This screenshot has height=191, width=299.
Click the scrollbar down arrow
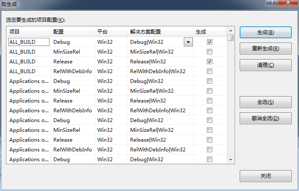231,160
